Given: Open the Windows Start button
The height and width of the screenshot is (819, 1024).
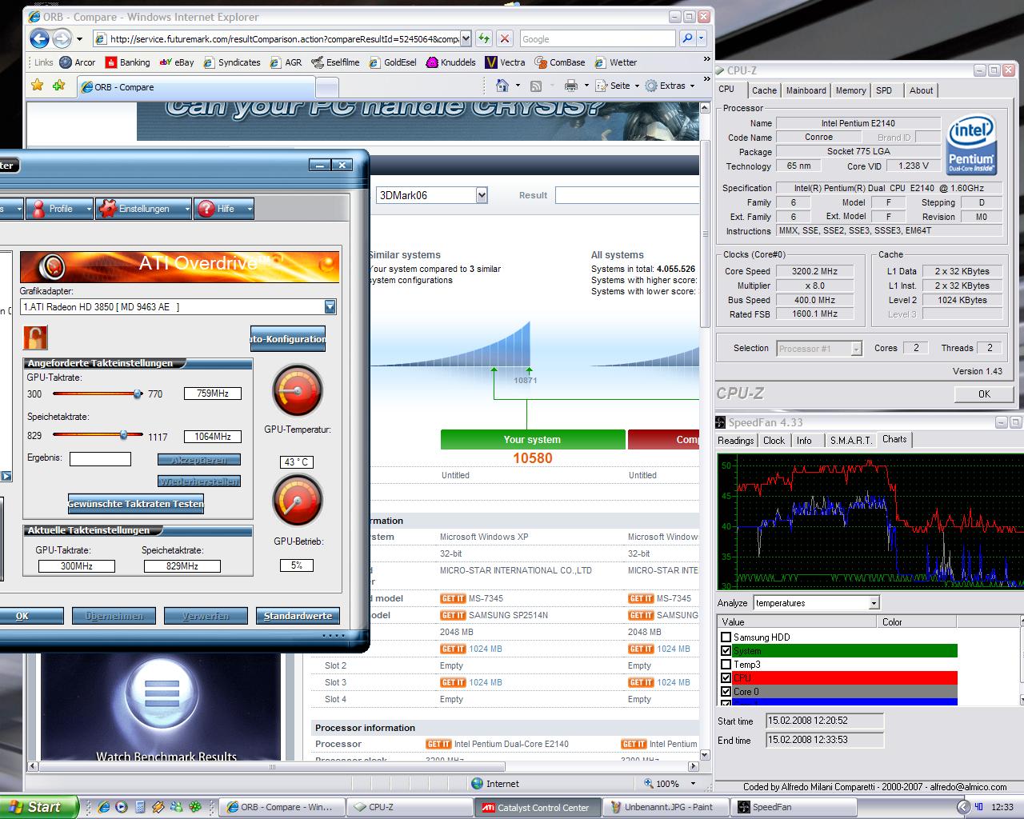Looking at the screenshot, I should coord(38,807).
